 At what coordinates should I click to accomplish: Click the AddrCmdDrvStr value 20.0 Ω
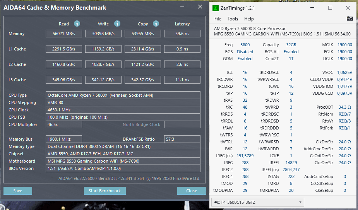[345, 149]
